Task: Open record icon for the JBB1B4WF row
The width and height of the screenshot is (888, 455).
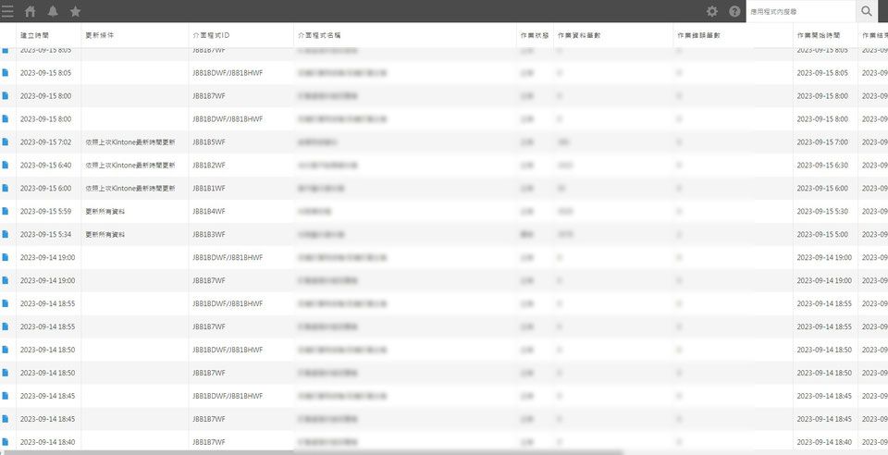Action: pyautogui.click(x=6, y=211)
